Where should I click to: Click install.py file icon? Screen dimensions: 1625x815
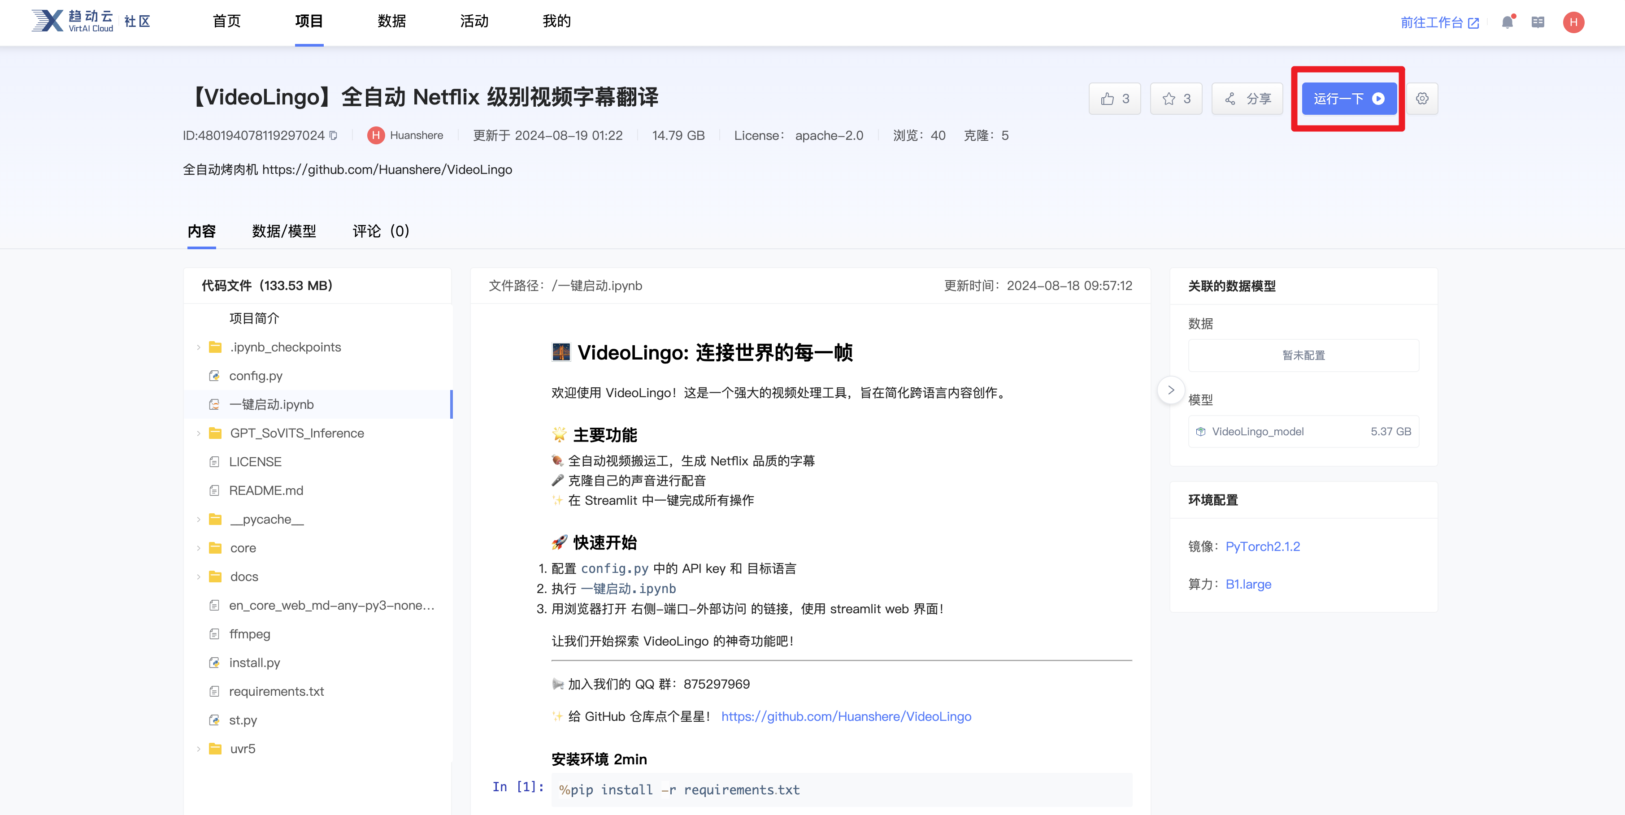point(214,663)
